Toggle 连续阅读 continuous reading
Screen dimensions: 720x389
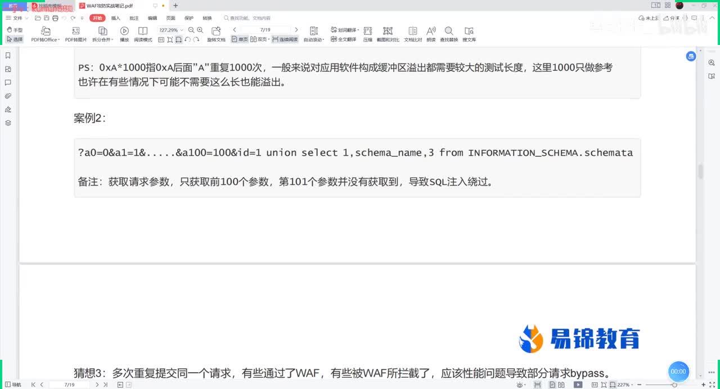click(285, 39)
